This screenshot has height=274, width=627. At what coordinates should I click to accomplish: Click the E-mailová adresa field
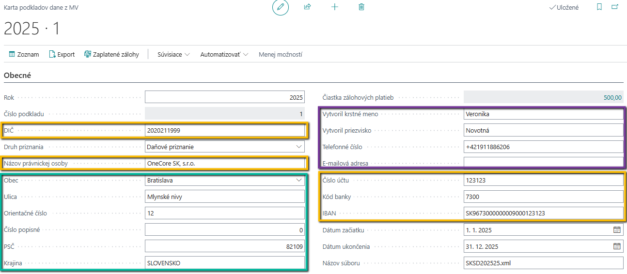point(543,163)
